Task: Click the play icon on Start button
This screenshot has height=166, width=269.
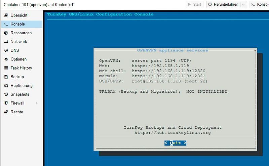Action: [189, 4]
